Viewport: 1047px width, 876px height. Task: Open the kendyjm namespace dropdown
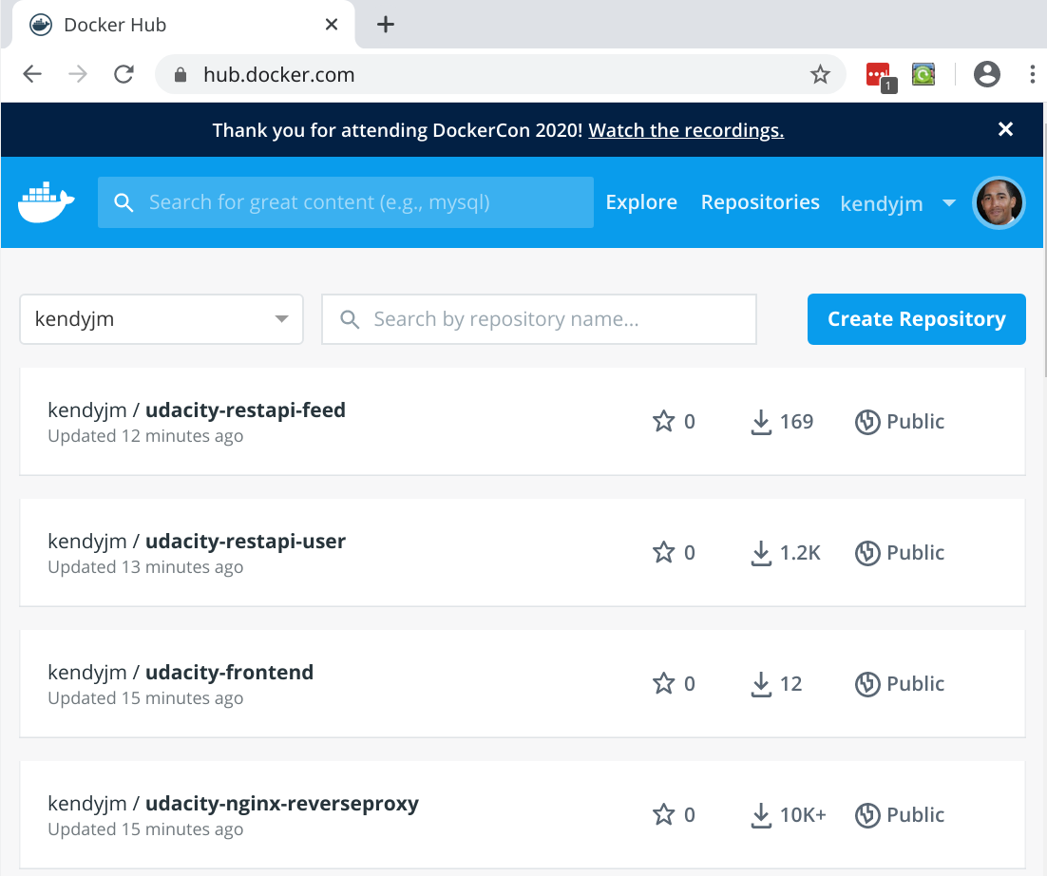[x=162, y=319]
